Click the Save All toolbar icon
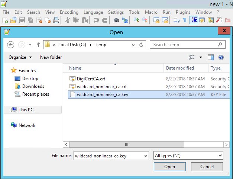This screenshot has height=179, width=233. (30, 20)
